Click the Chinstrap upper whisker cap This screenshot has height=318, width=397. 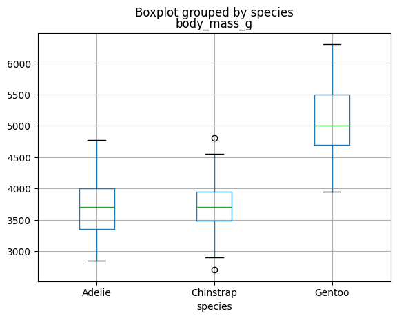point(214,154)
